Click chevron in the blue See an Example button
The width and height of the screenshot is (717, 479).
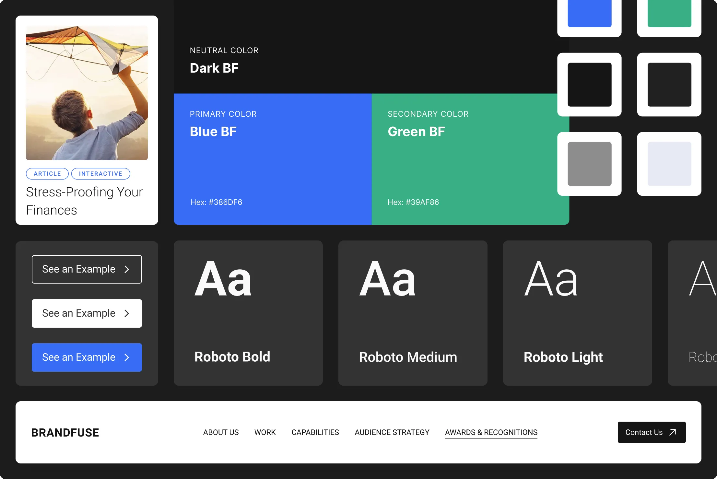click(x=127, y=357)
